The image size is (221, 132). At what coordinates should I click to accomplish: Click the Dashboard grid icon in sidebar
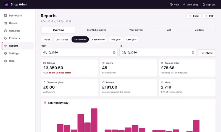tap(6, 15)
